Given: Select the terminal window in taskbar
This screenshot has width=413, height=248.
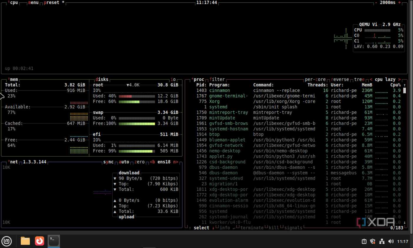Looking at the screenshot, I should tap(54, 241).
